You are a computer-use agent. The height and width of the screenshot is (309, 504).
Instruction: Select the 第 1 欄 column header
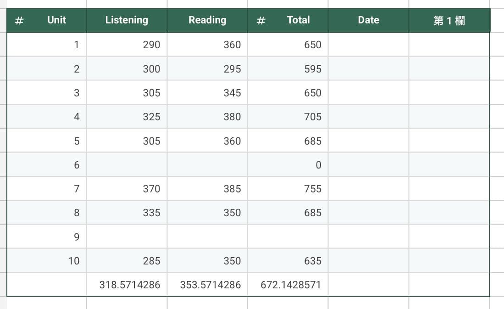click(449, 20)
